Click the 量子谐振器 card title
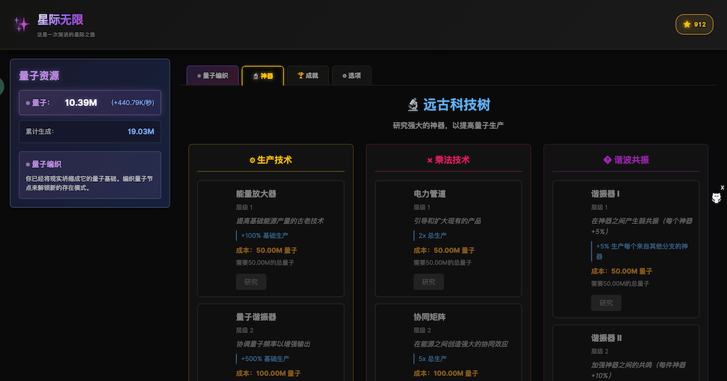 [x=256, y=317]
